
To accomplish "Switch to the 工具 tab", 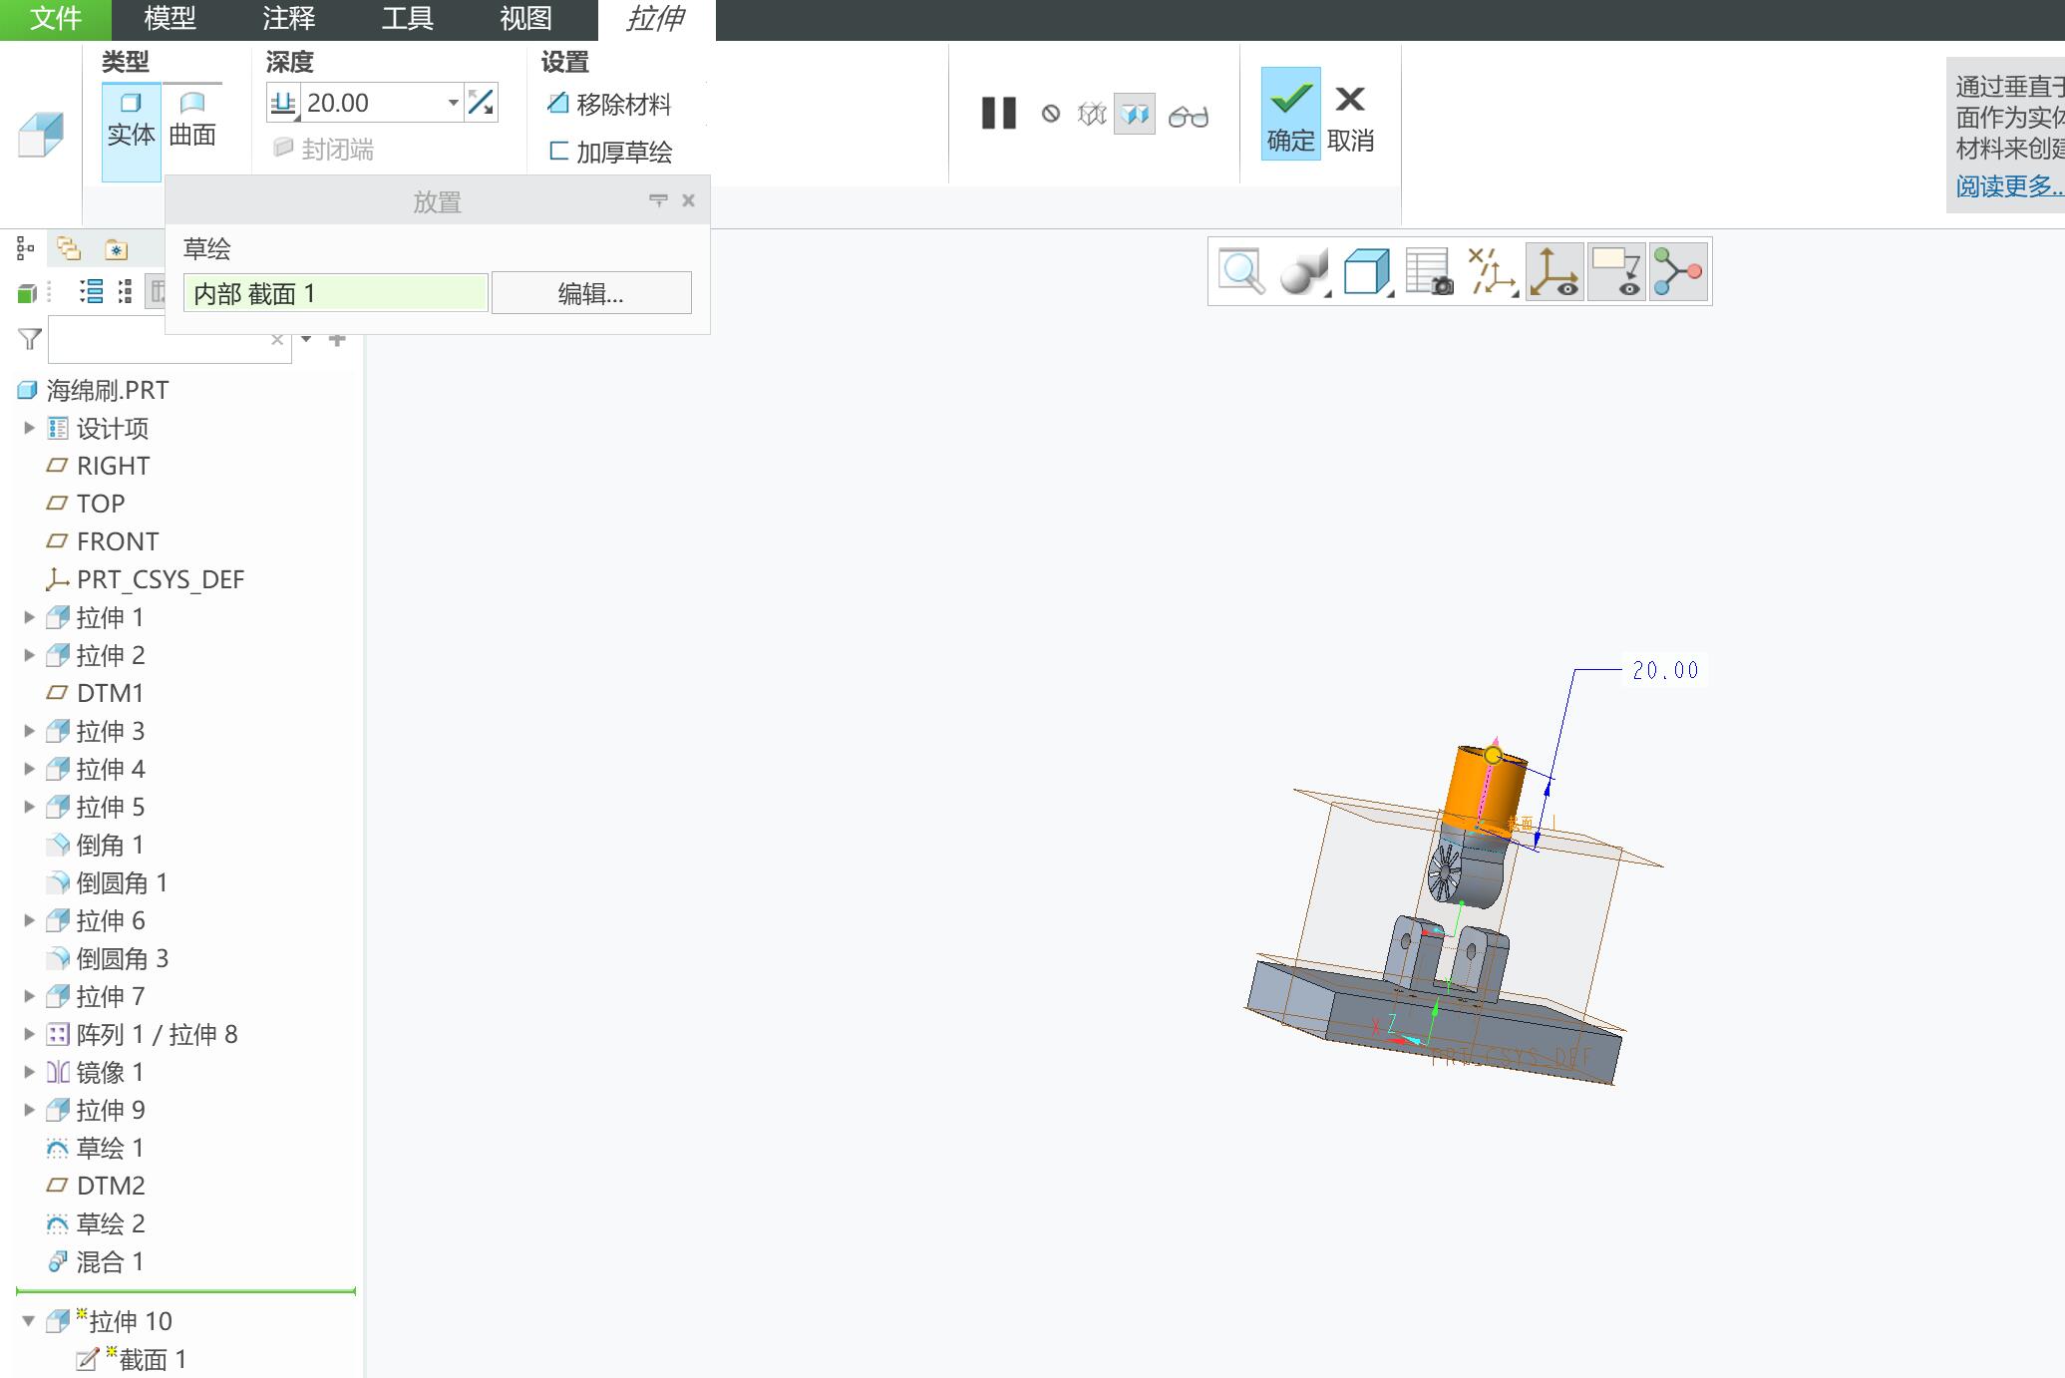I will click(407, 19).
